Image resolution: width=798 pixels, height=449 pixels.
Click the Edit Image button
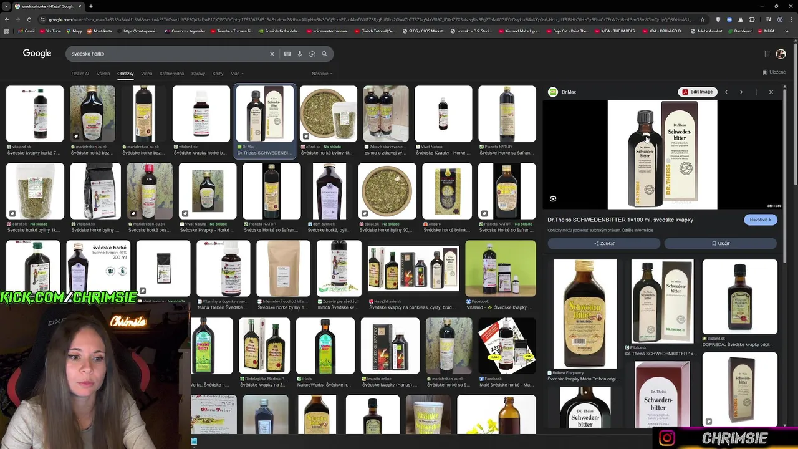[696, 92]
